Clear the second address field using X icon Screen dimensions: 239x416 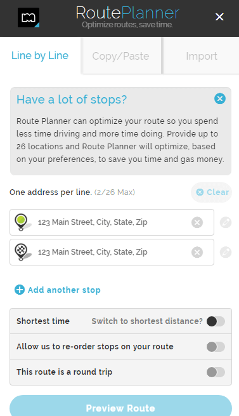[197, 252]
